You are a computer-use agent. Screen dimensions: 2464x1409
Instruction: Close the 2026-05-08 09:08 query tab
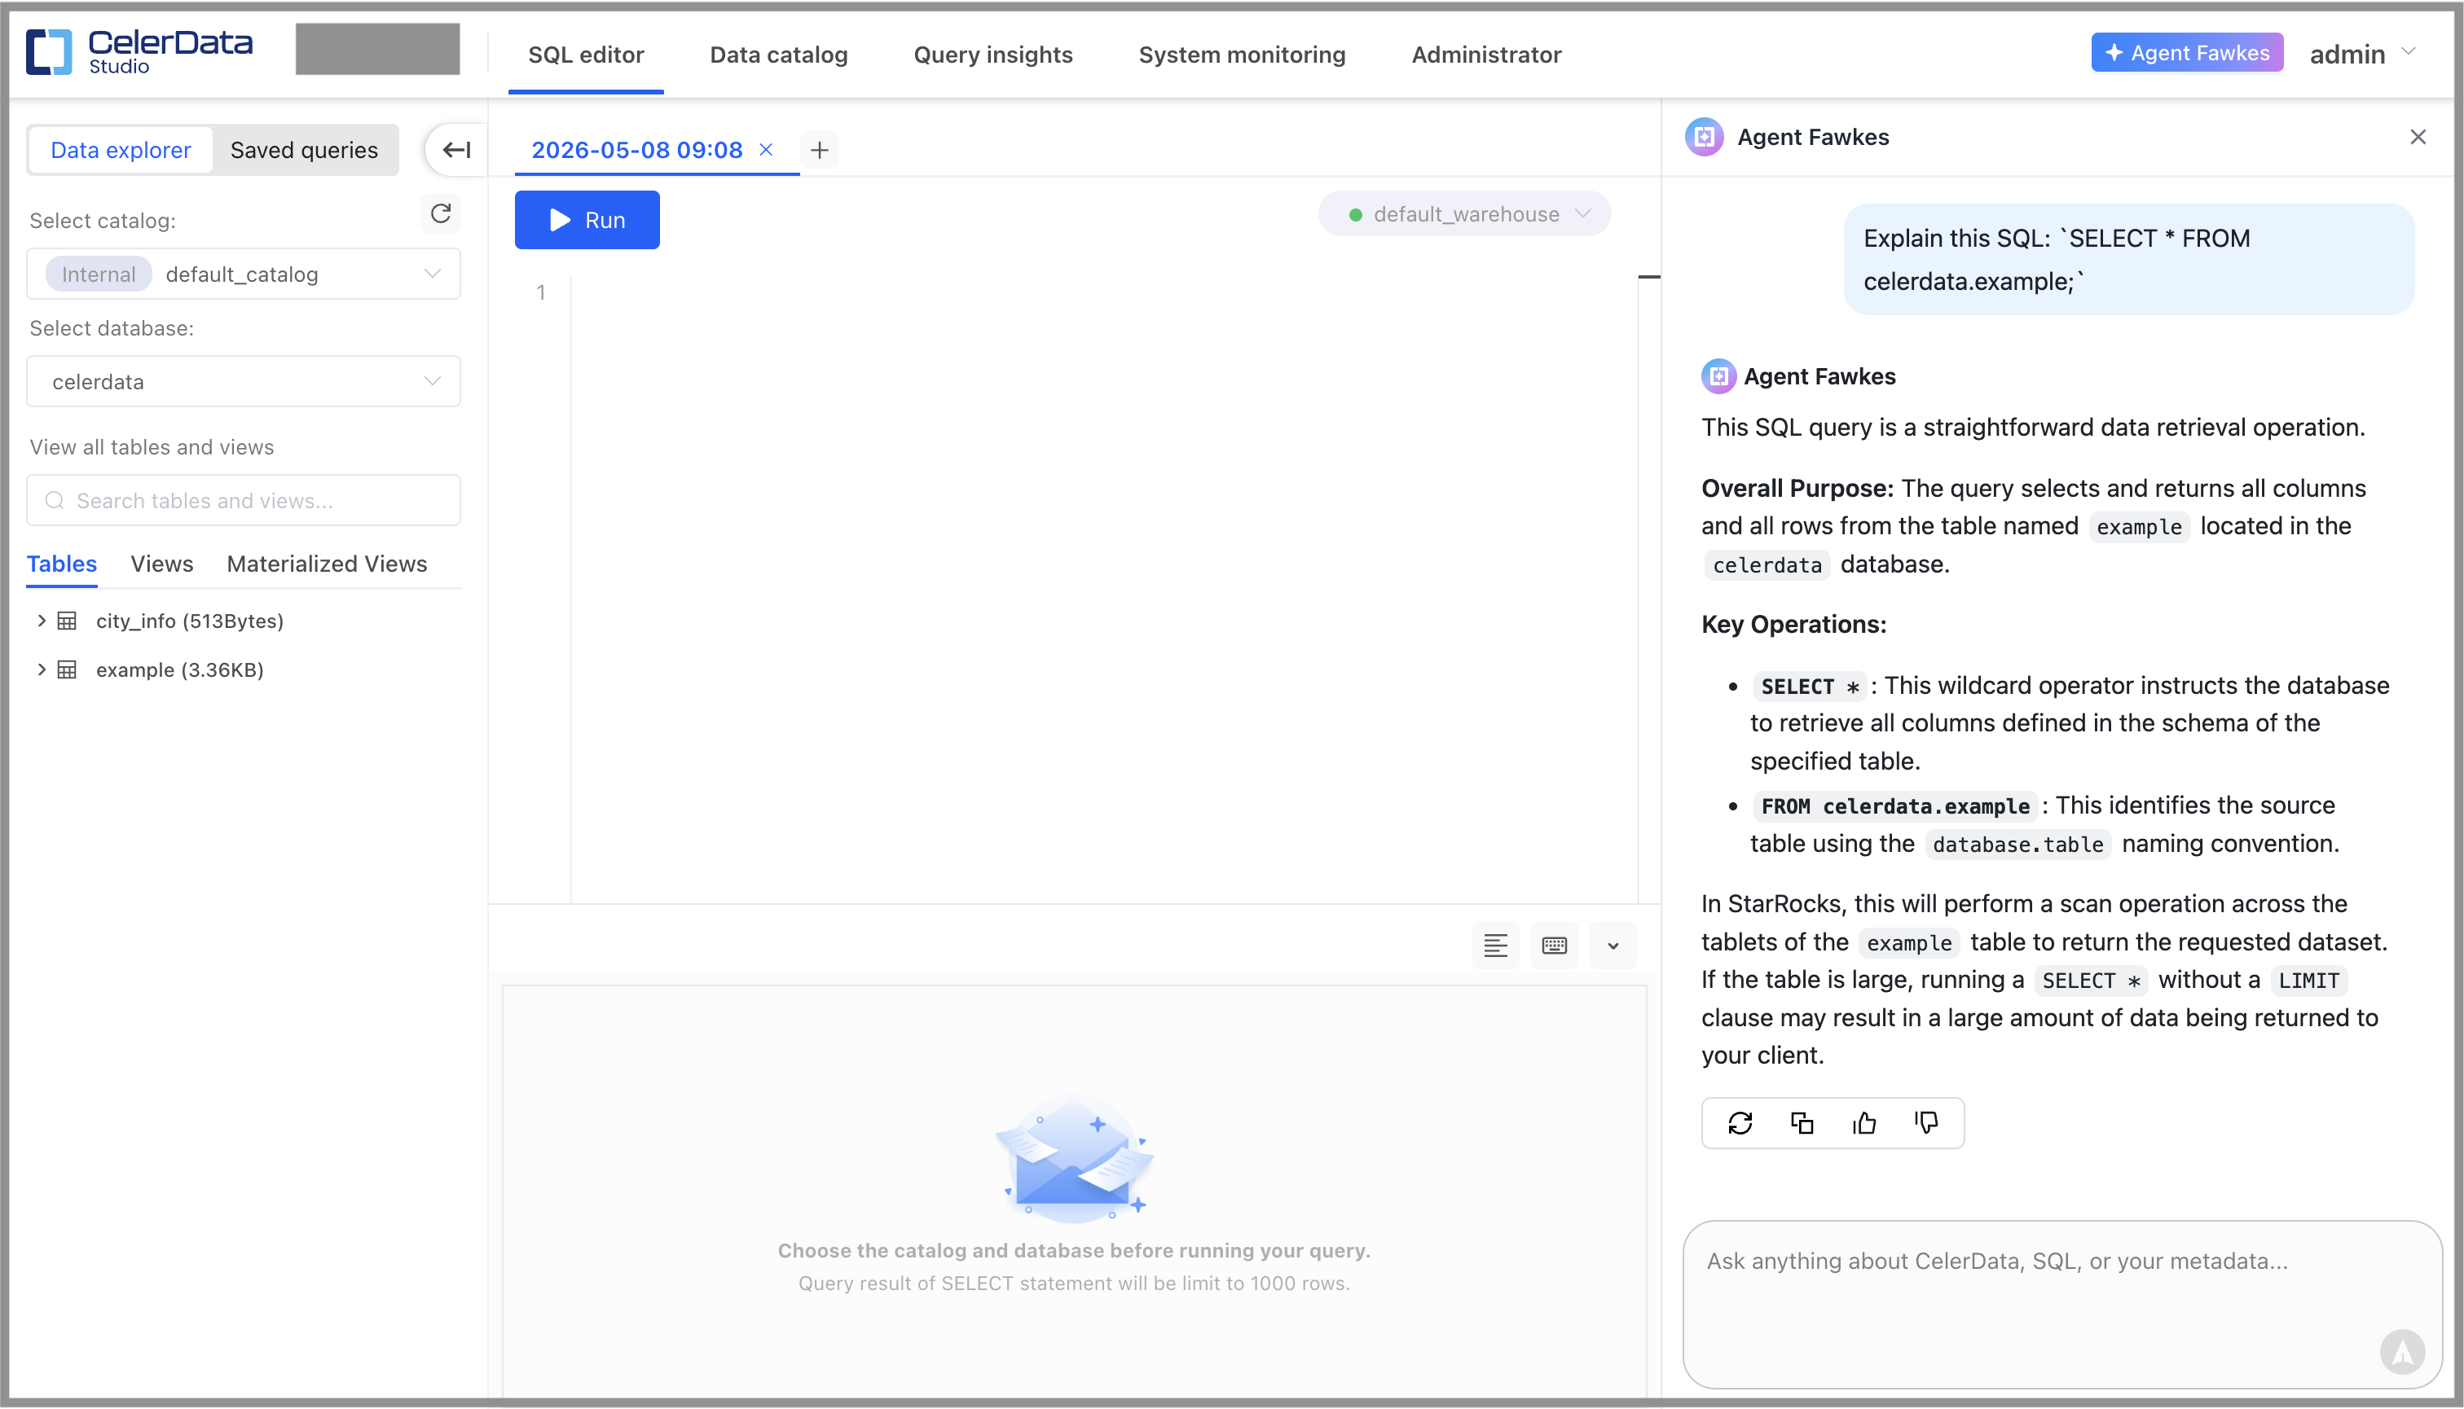point(766,150)
